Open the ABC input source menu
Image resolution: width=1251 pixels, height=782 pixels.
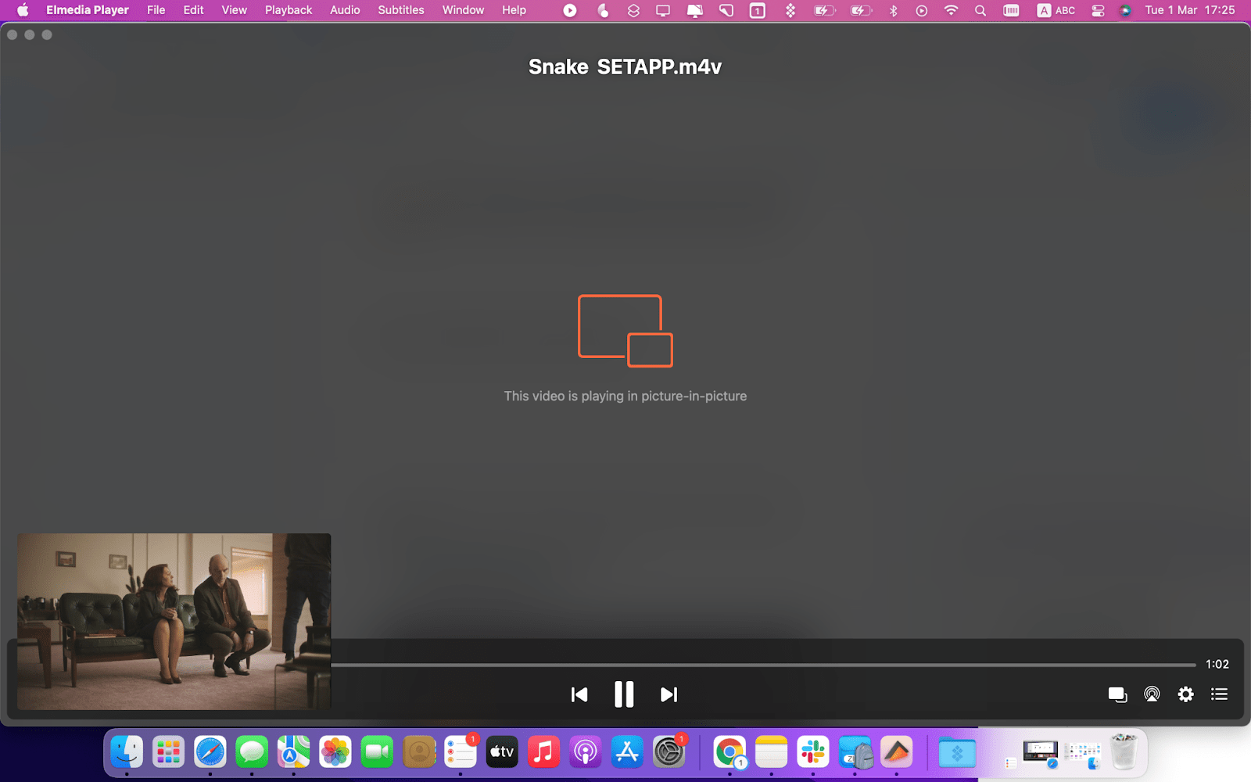[x=1056, y=10]
